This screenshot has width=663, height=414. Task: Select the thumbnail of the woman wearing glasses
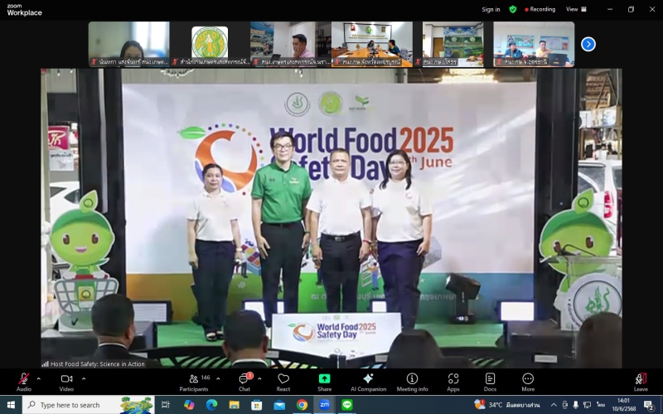pyautogui.click(x=129, y=45)
